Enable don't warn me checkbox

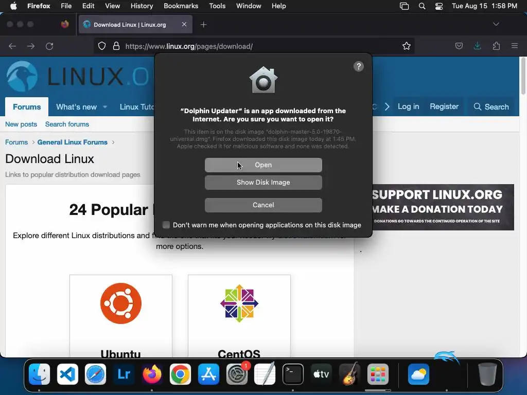click(166, 225)
